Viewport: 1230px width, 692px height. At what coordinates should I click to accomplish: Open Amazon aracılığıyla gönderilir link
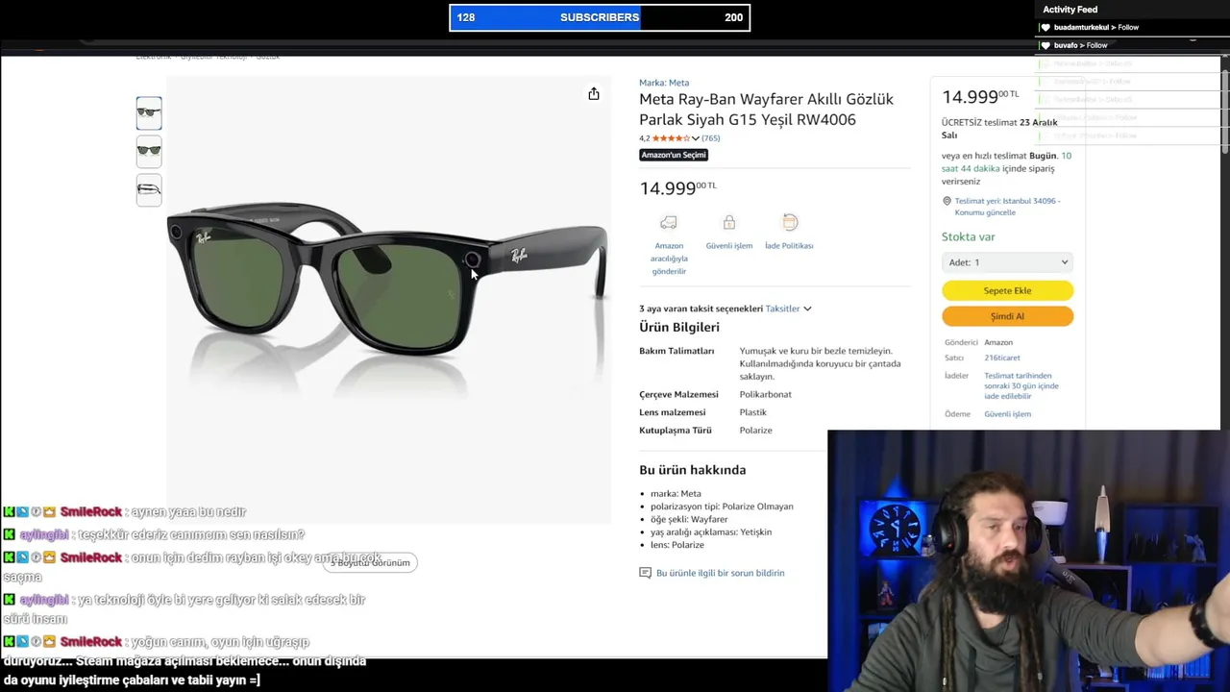click(669, 259)
